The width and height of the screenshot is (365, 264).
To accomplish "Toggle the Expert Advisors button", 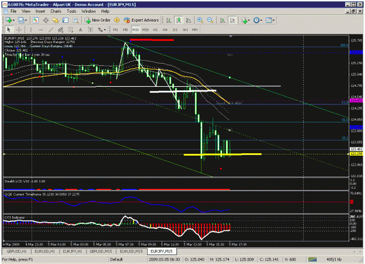I will click(141, 20).
